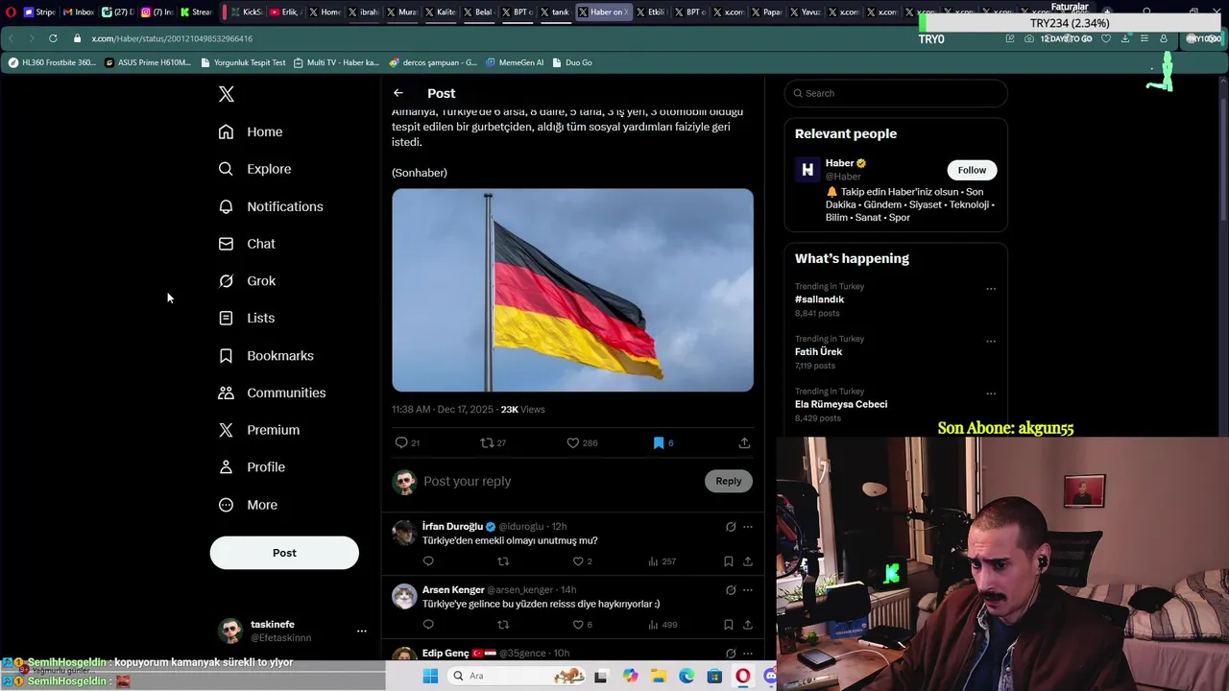
Task: Open Notifications in the sidebar
Action: pos(271,206)
